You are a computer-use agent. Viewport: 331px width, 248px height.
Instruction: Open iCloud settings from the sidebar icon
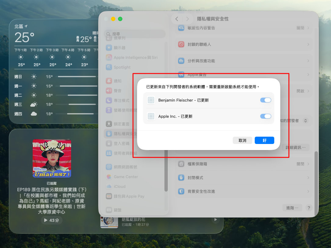[x=109, y=186]
